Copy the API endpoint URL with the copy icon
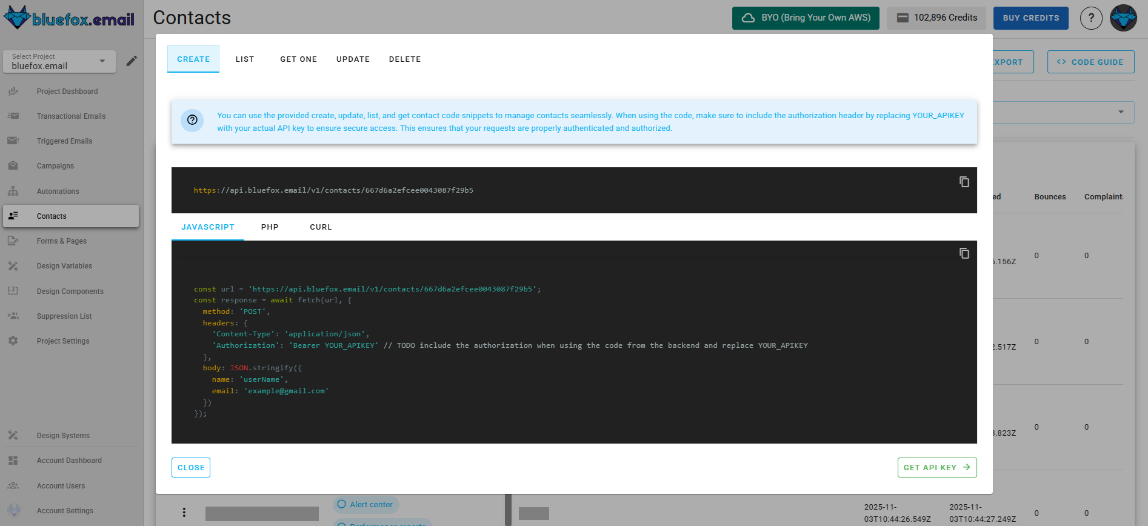 pos(964,182)
